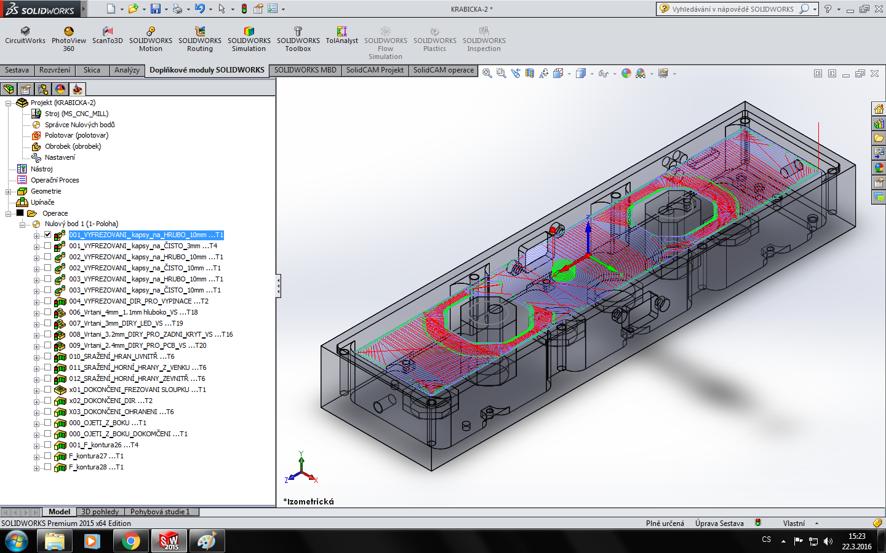Screen dimensions: 886x553
Task: Open the Hide/Show Items dropdown arrow
Action: click(x=615, y=74)
